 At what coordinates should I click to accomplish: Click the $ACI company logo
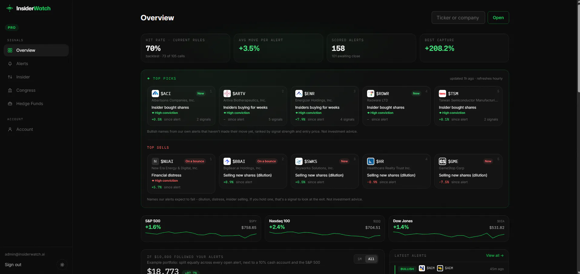[x=155, y=94]
